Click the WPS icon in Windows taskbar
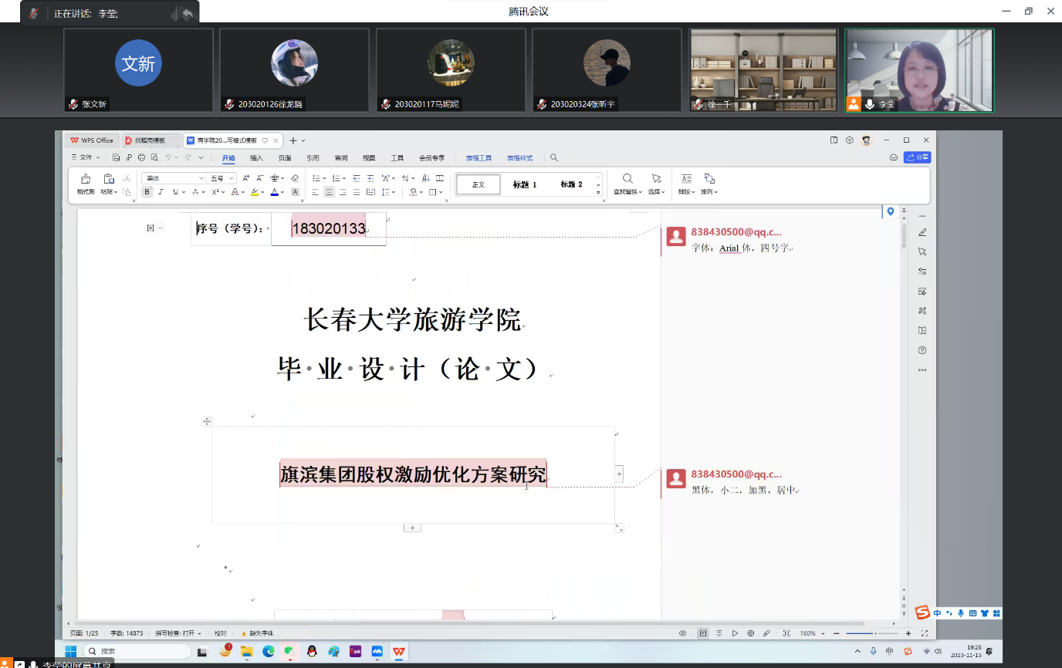The image size is (1062, 668). [x=399, y=652]
